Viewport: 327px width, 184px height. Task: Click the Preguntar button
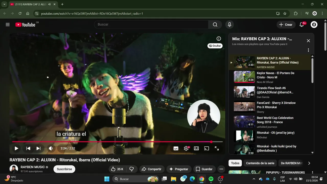[x=179, y=169]
